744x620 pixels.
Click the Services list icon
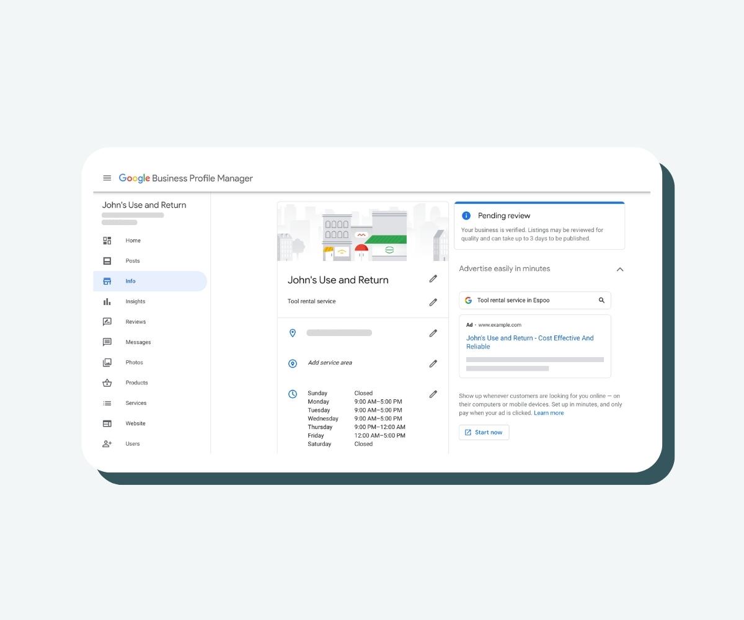(x=107, y=403)
